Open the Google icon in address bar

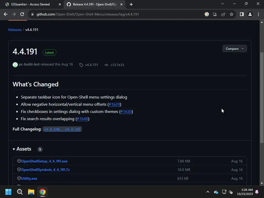(x=207, y=14)
